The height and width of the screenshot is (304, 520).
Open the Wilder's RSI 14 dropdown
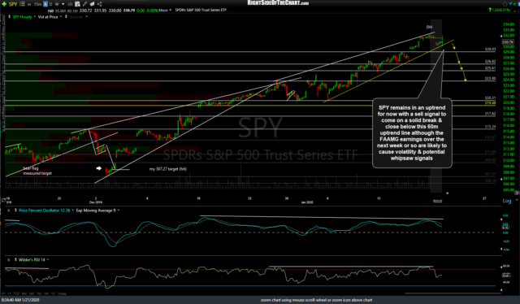(48, 259)
